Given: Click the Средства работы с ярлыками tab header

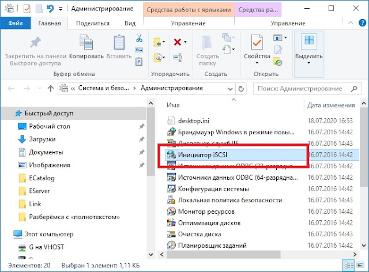Looking at the screenshot, I should tap(189, 10).
